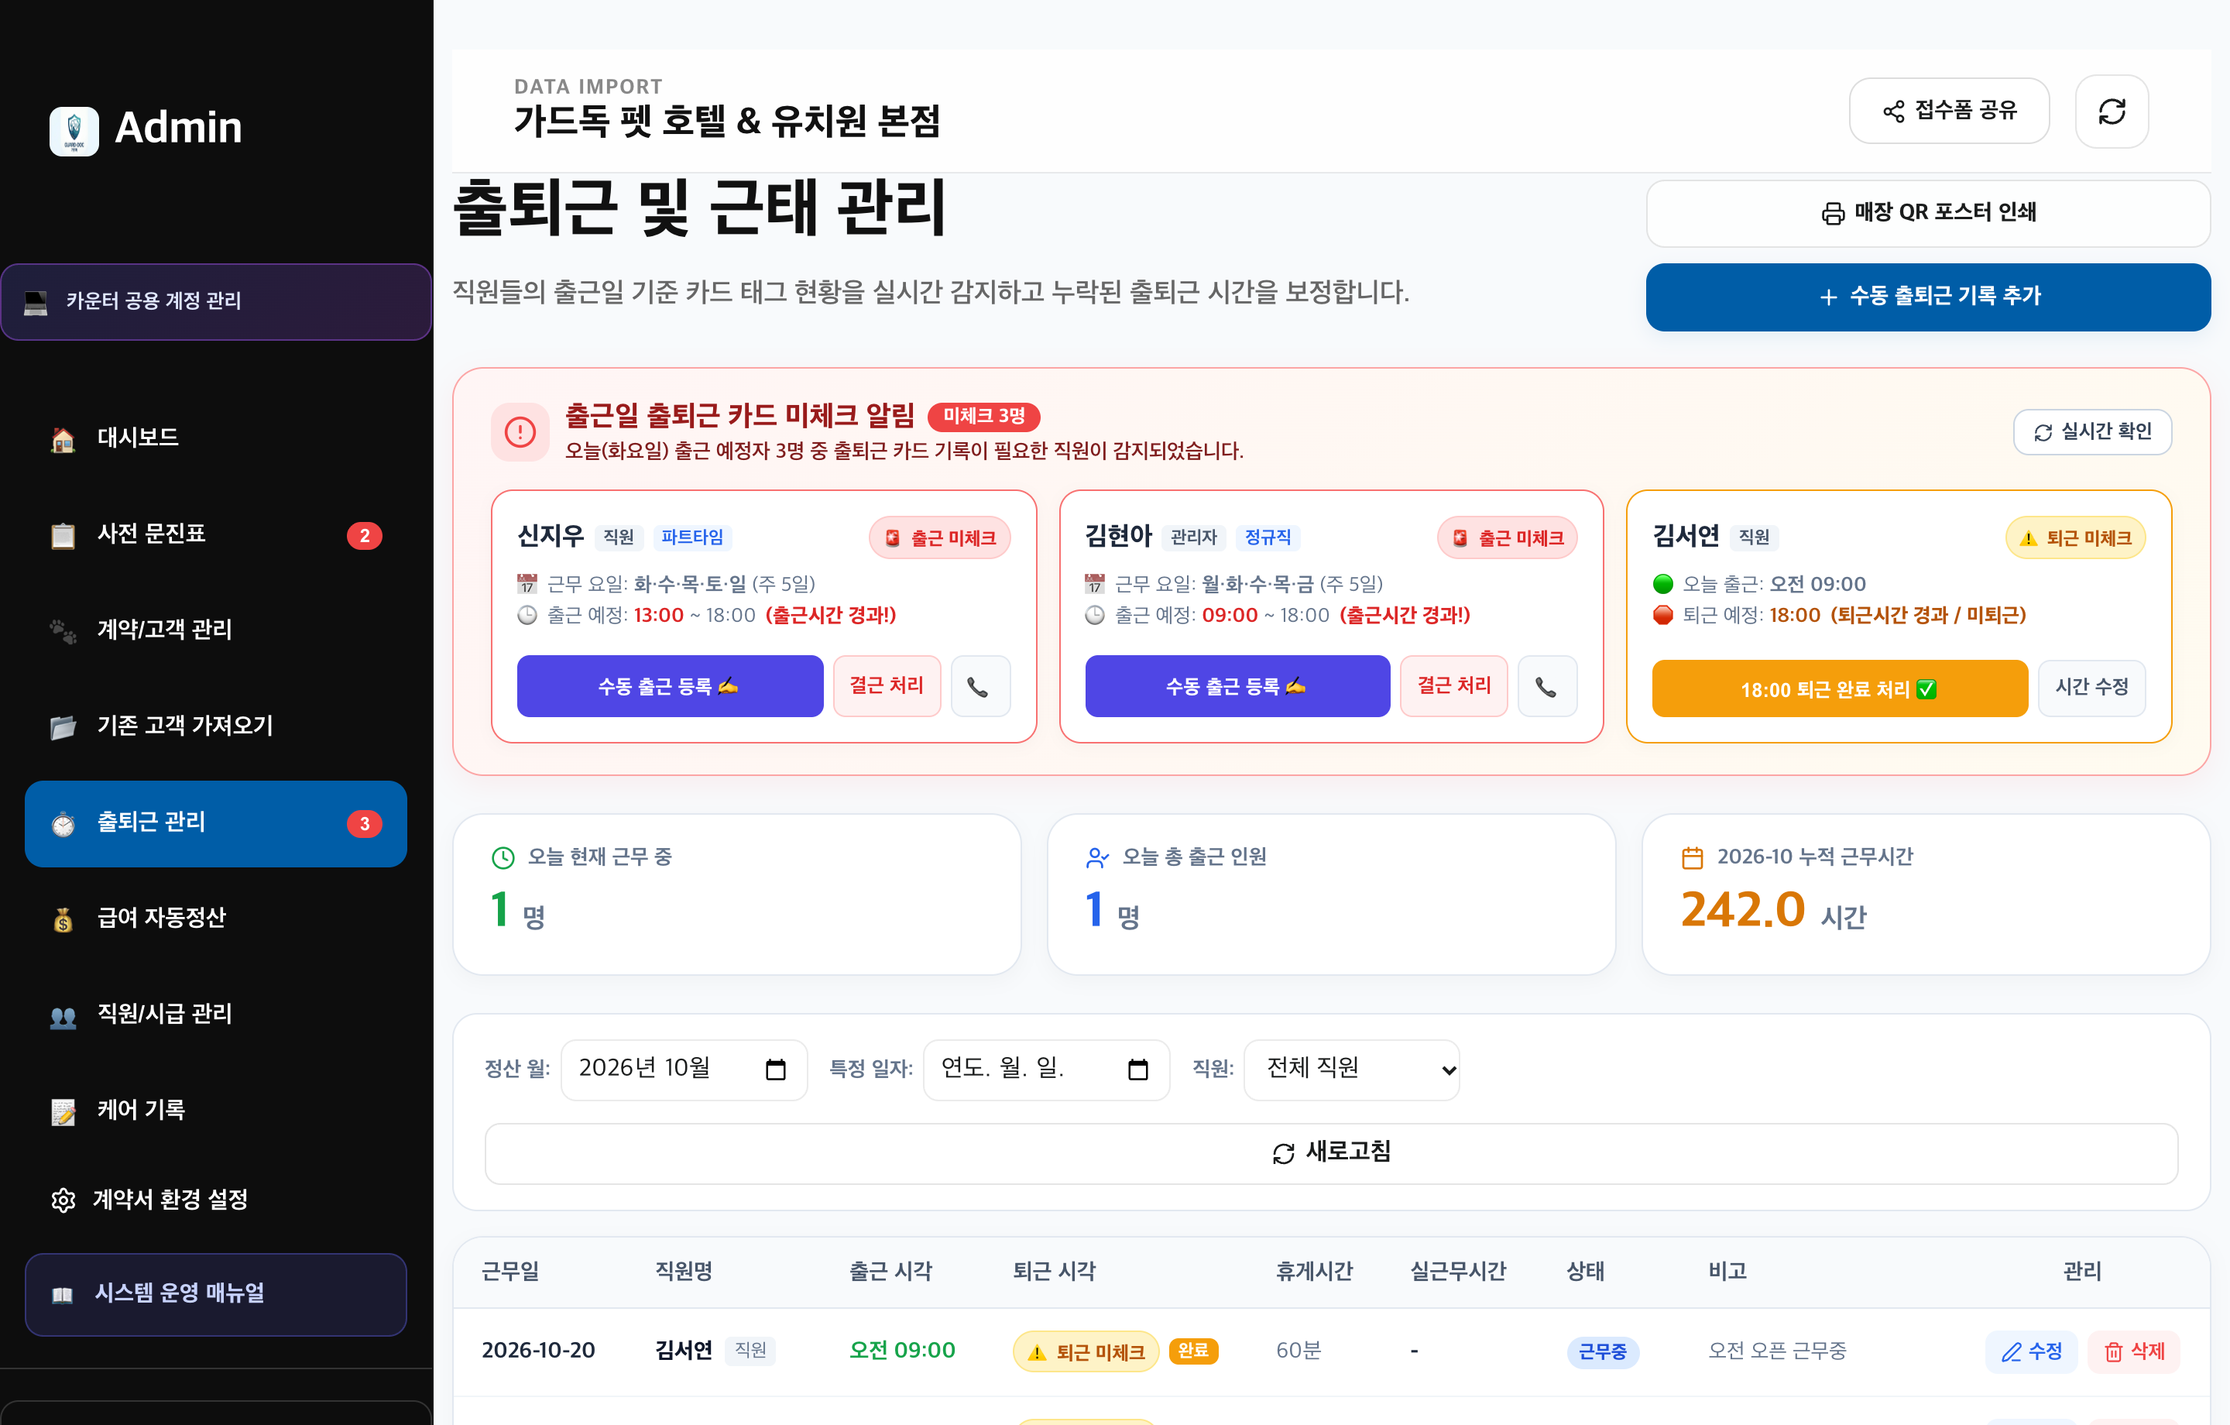
Task: Print the 매장 QR 포스터
Action: click(x=1927, y=213)
